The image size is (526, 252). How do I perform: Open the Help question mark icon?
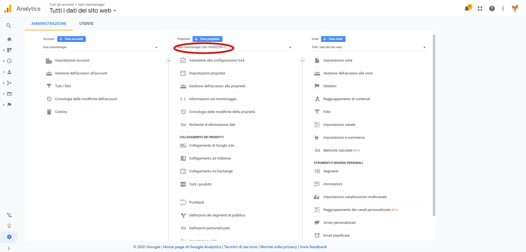[x=492, y=9]
